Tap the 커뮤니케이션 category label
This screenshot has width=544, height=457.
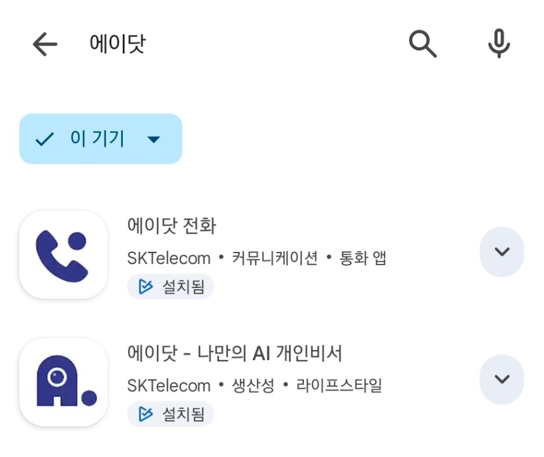[274, 258]
